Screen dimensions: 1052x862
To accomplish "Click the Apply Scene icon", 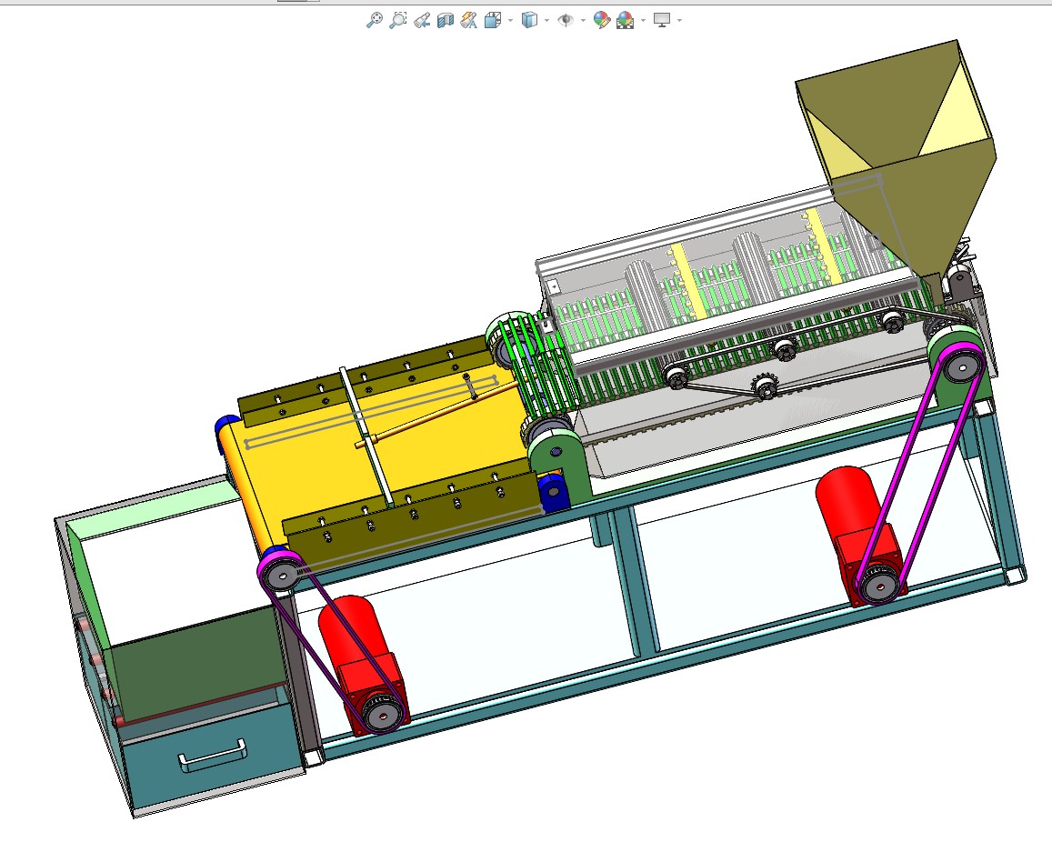I will click(x=626, y=20).
